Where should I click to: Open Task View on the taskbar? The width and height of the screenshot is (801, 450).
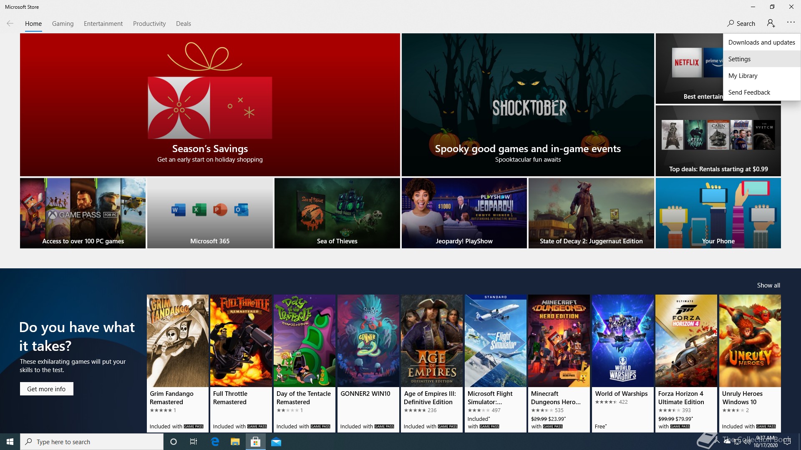(x=194, y=442)
